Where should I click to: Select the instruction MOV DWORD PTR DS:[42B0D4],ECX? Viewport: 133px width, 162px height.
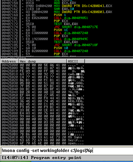point(83,6)
